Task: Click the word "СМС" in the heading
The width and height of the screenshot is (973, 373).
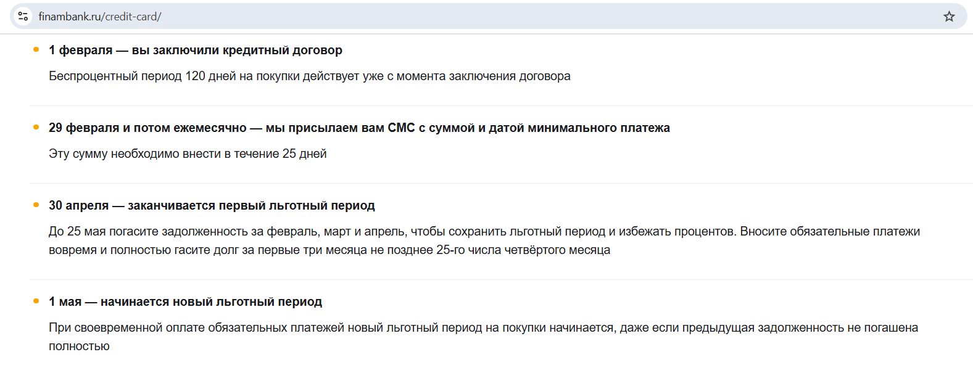Action: (x=401, y=128)
